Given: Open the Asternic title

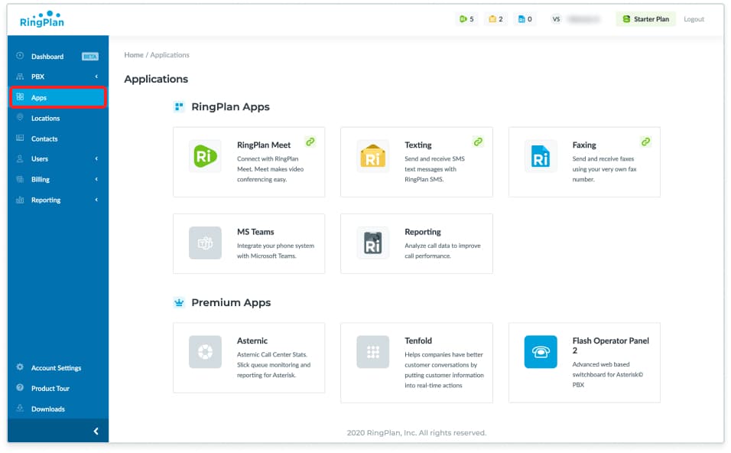Looking at the screenshot, I should (x=252, y=341).
